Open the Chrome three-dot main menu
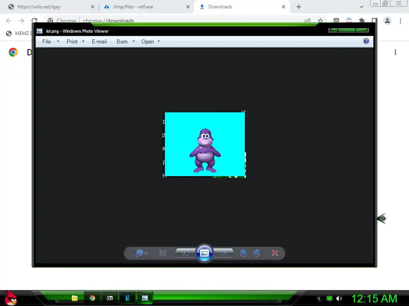Viewport: 409px width, 306px height. (x=400, y=21)
